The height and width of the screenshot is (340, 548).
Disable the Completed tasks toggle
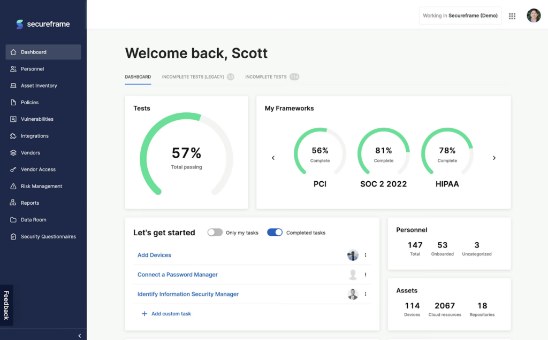point(275,233)
